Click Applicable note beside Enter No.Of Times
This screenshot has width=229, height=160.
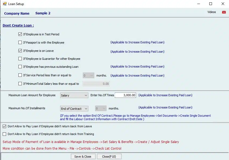point(165,95)
